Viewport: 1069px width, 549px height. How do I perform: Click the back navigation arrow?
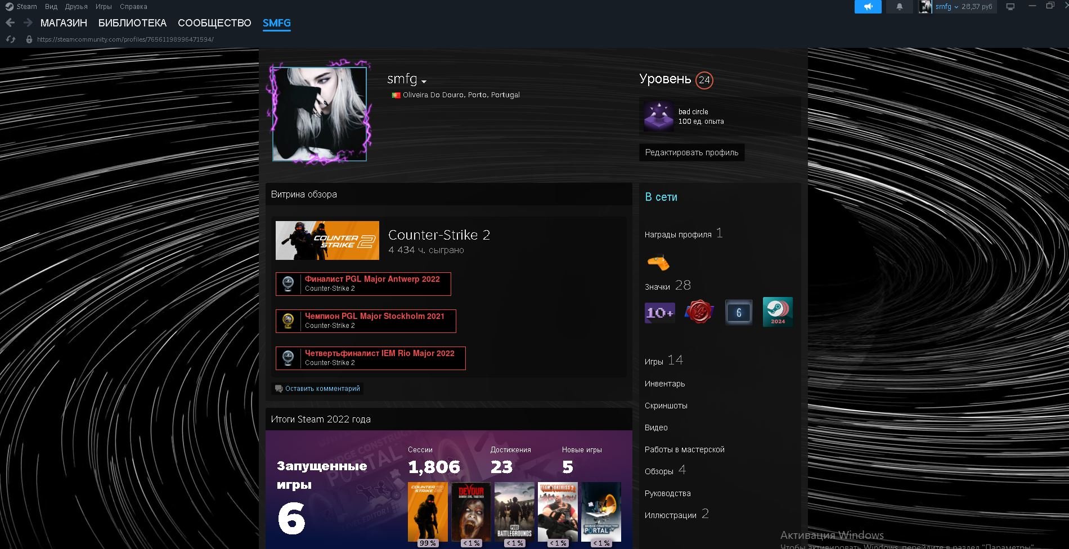click(10, 23)
